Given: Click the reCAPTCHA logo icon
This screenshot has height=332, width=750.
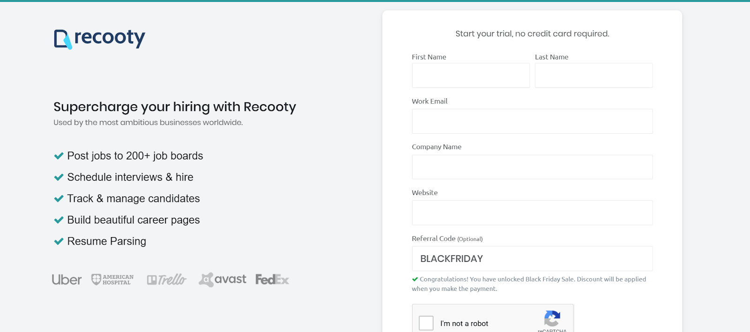Looking at the screenshot, I should [552, 319].
